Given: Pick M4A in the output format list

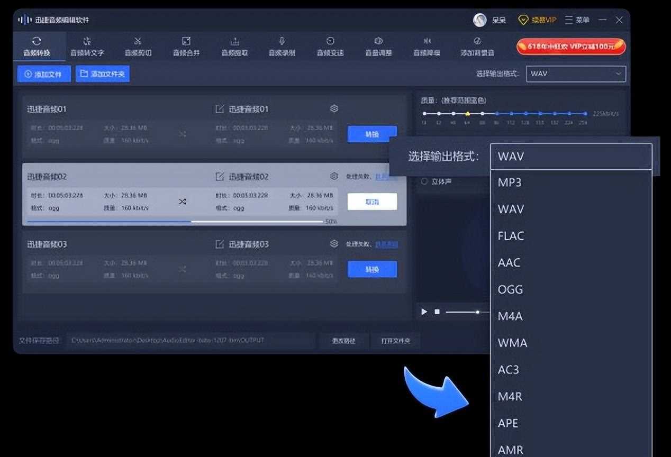Looking at the screenshot, I should point(510,316).
